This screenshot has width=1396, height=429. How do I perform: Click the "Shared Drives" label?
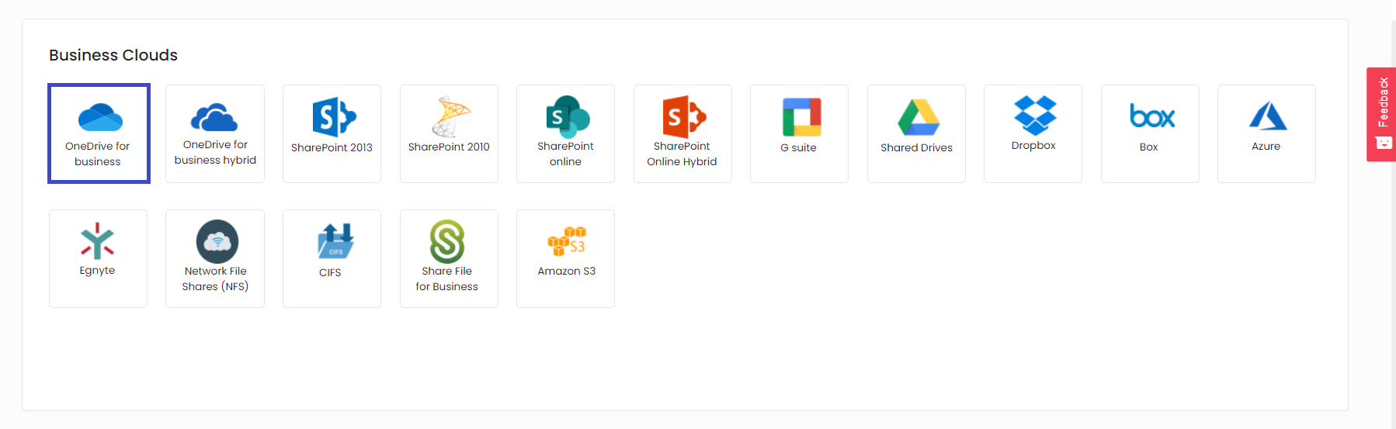click(916, 147)
